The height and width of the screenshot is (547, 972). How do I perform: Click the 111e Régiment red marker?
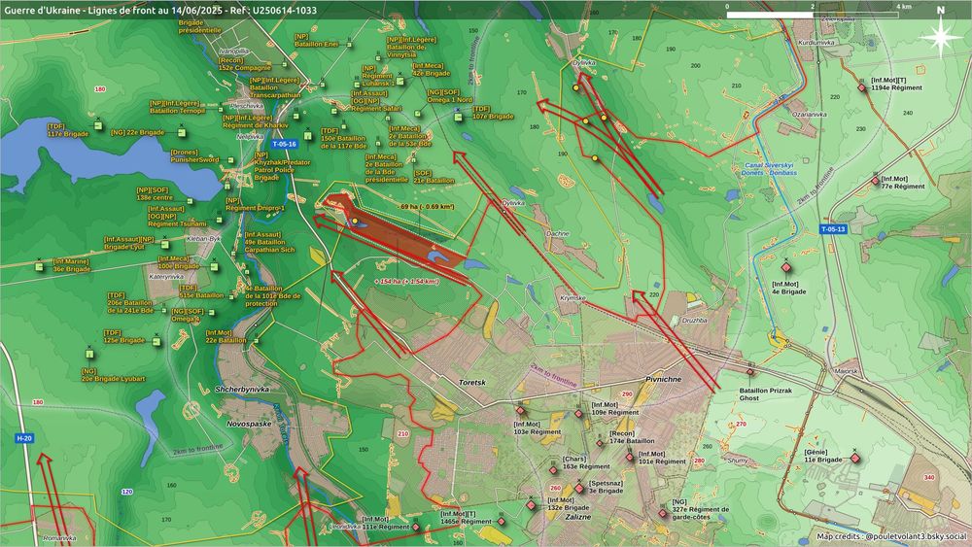(416, 528)
